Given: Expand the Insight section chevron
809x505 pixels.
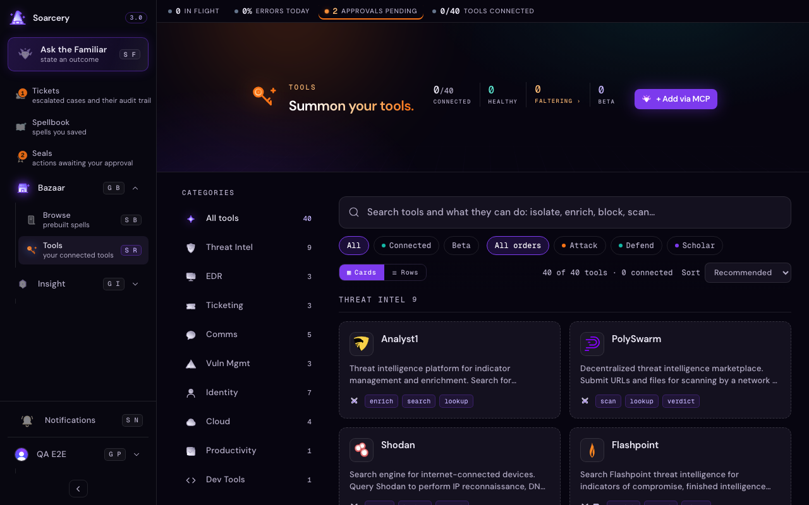Looking at the screenshot, I should [135, 284].
